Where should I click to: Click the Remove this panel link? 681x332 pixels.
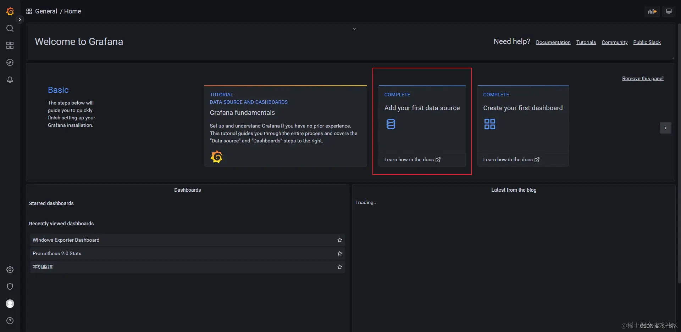(x=643, y=78)
